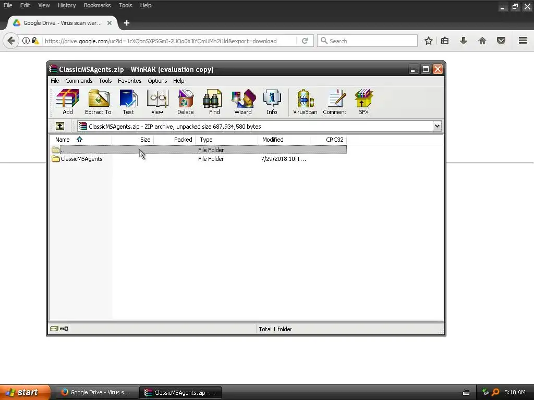Expand the archive path dropdown
The width and height of the screenshot is (534, 400).
pos(437,126)
